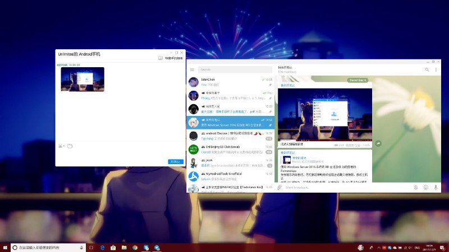Launch Chrome from the taskbar
The width and height of the screenshot is (449, 252).
(135, 248)
